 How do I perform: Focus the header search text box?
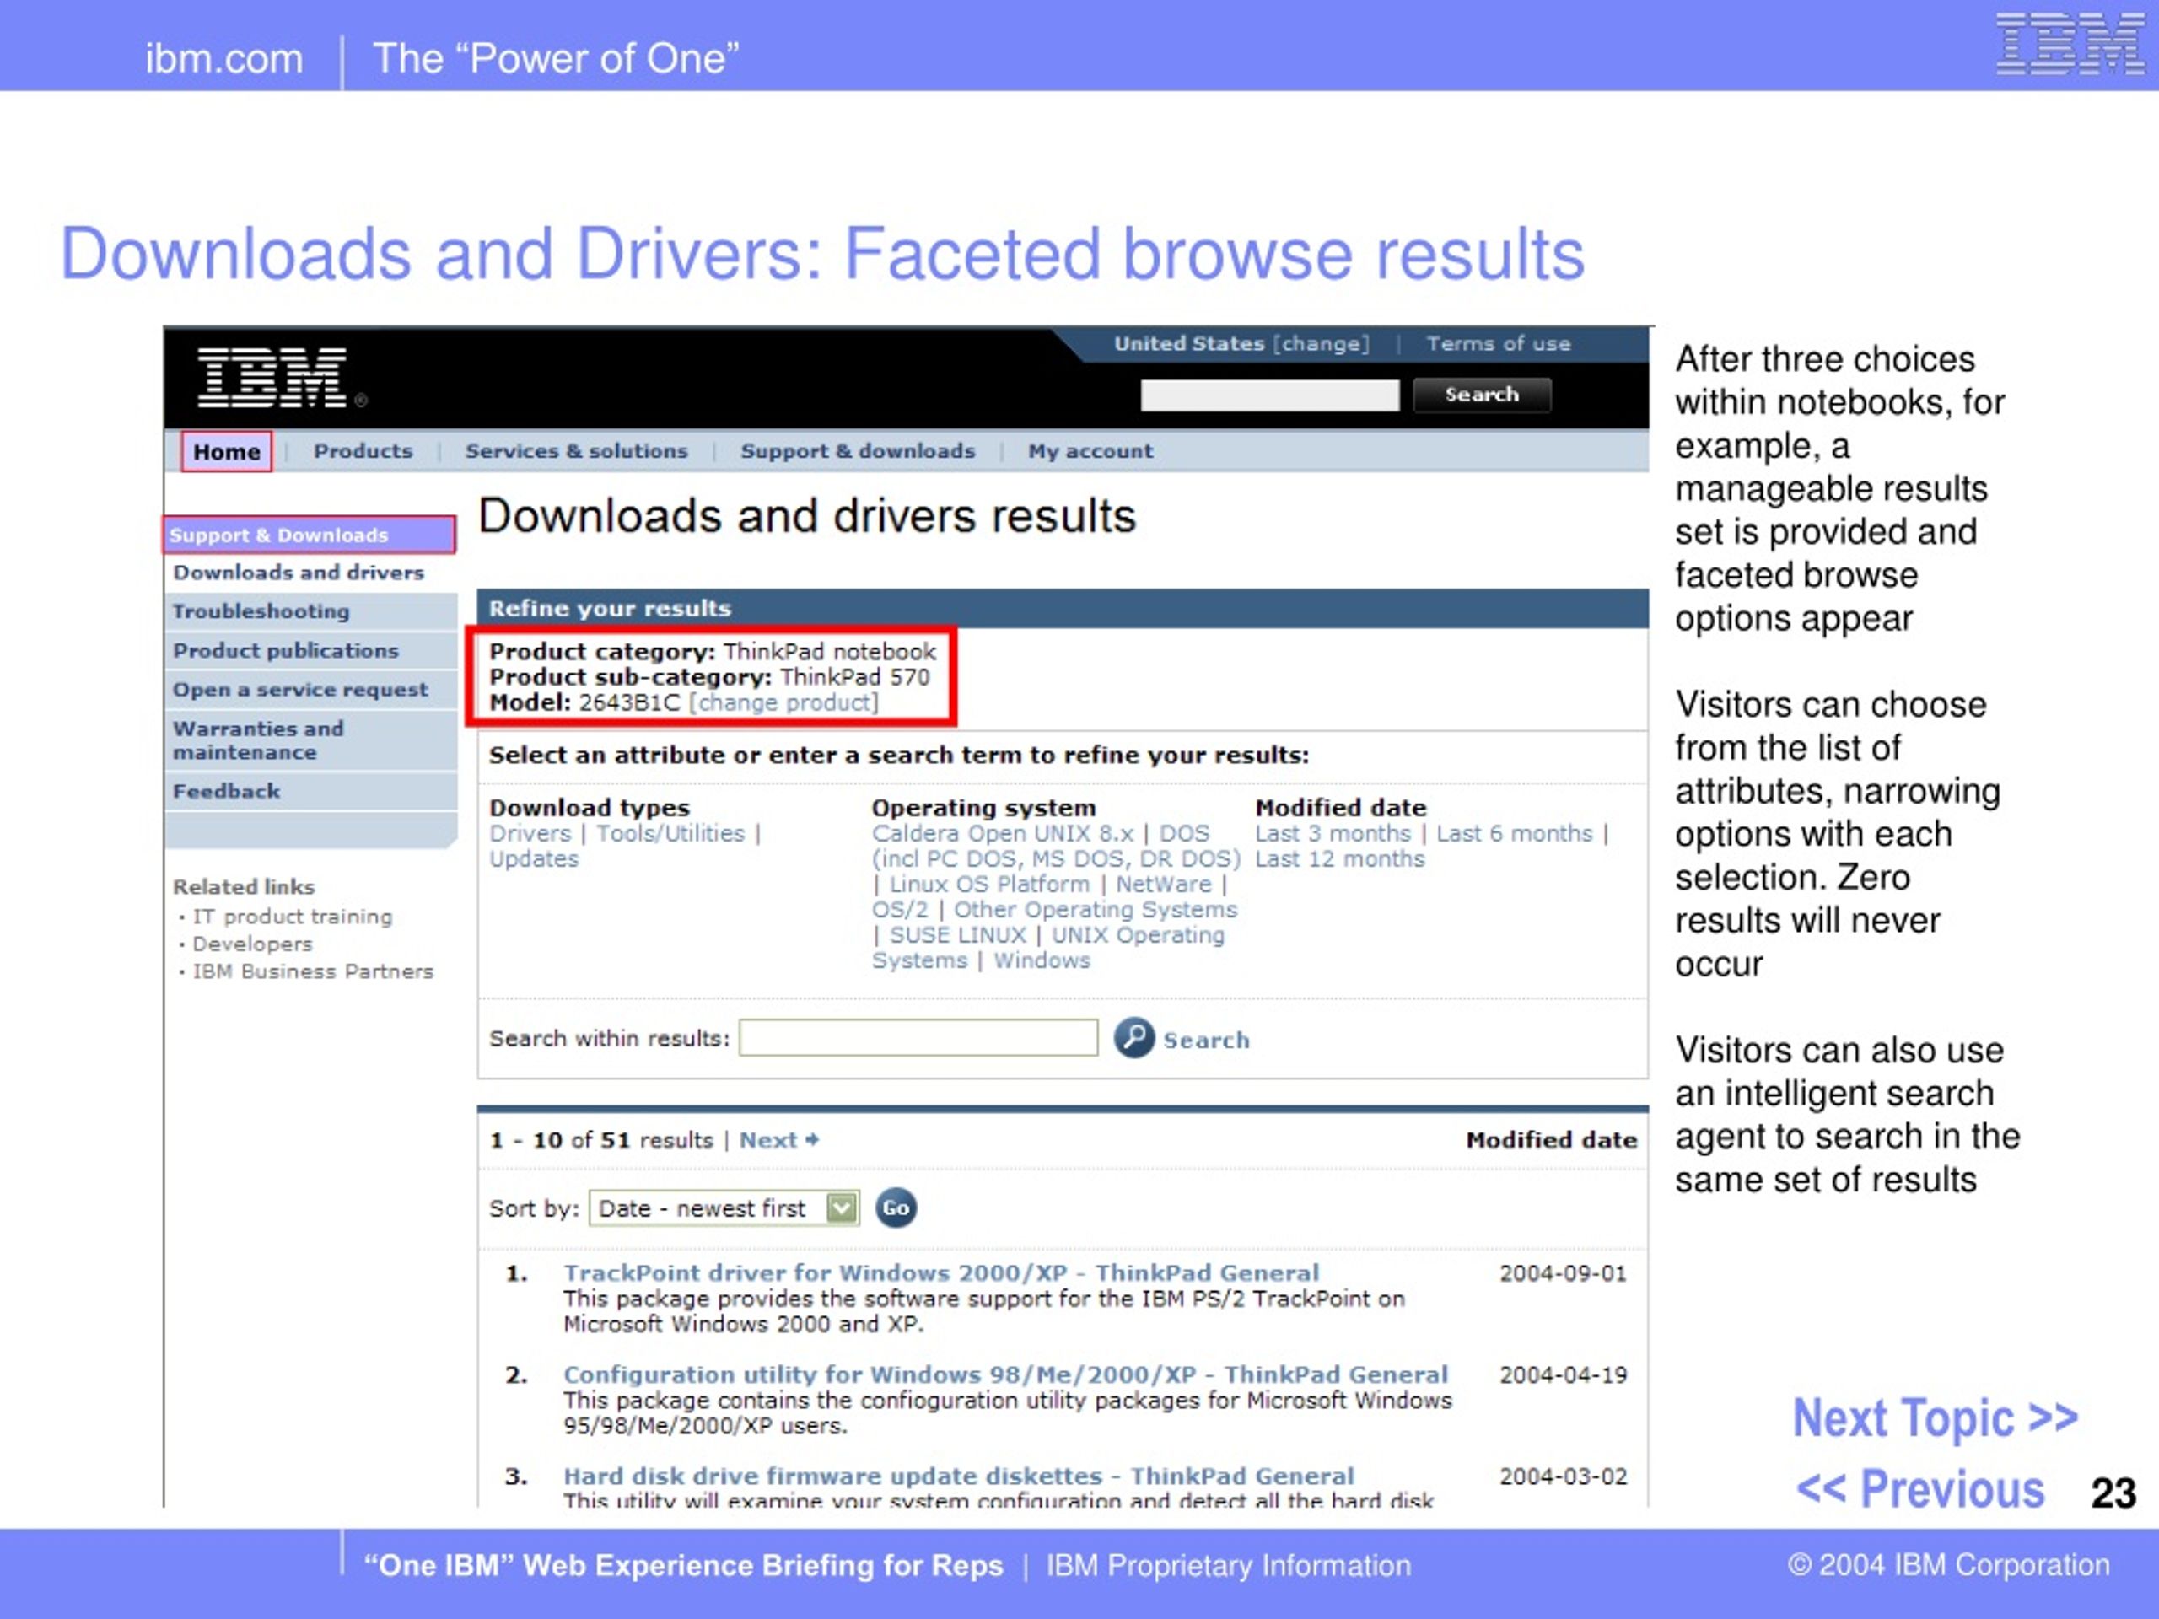click(x=1269, y=395)
